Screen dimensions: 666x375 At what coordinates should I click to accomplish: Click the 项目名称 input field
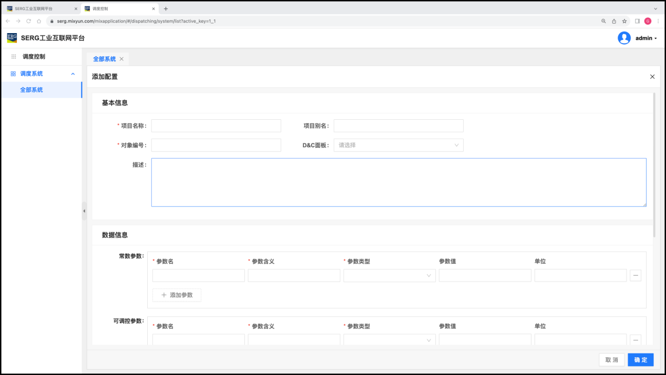coord(216,126)
